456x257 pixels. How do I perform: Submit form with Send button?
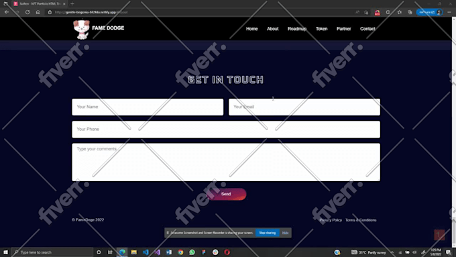pos(226,194)
